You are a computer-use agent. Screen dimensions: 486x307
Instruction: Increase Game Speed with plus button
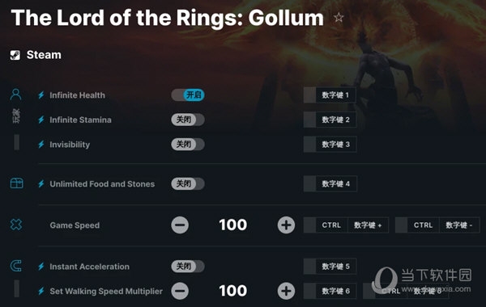tap(286, 225)
